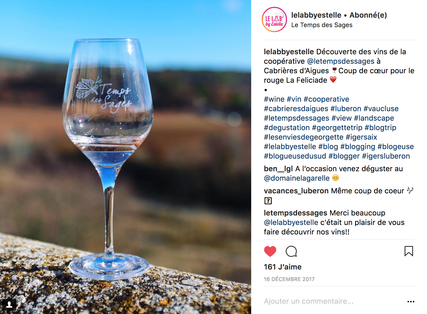View the 161 J'aime likes list
Screen dimensions: 427x314
[283, 267]
